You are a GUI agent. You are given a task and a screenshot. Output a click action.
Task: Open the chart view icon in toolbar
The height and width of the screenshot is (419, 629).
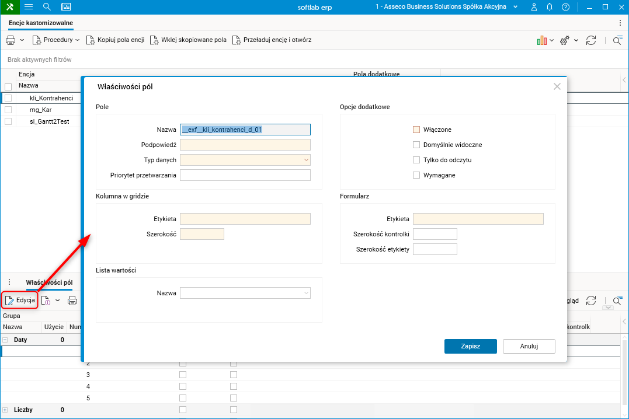[x=541, y=40]
